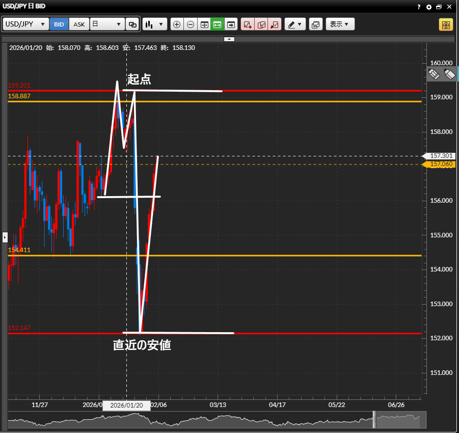
Task: Open the 表示 display menu
Action: click(x=340, y=24)
